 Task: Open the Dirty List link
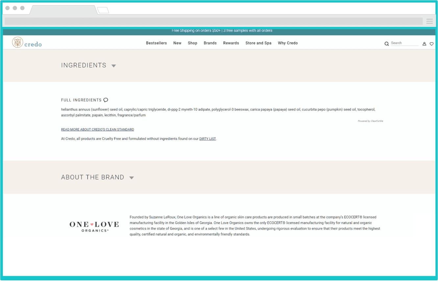[207, 139]
